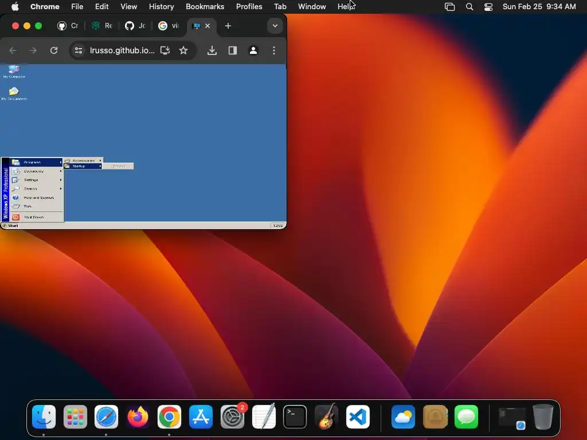Open Spotlight search

(469, 7)
